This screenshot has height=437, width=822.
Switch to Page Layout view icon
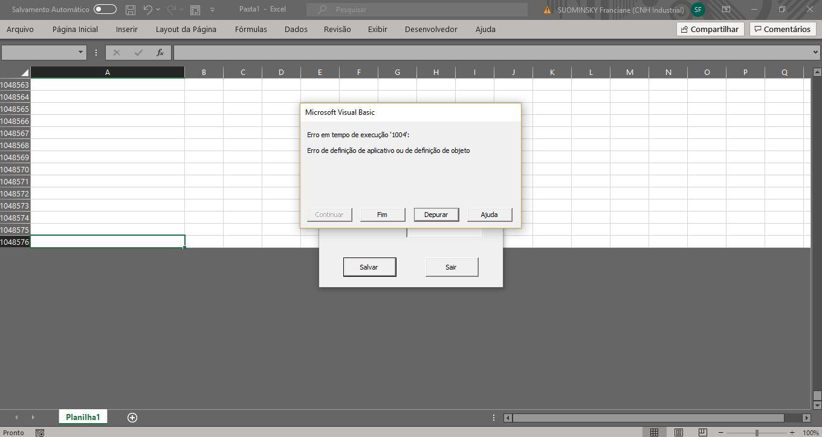pyautogui.click(x=679, y=433)
